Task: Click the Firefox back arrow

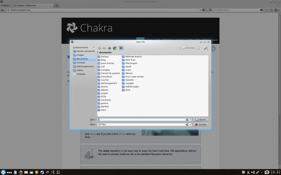Action: click(2, 10)
